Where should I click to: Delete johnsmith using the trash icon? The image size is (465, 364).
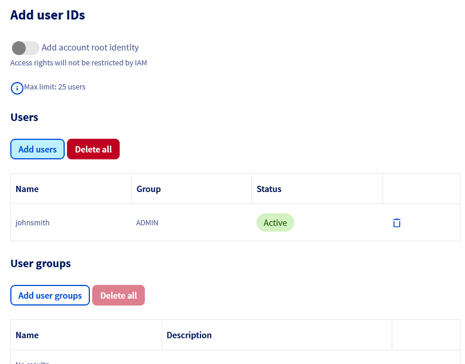396,223
